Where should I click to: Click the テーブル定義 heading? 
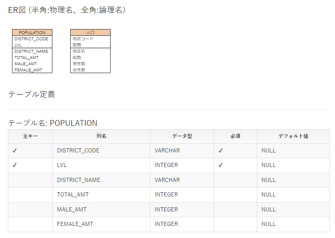point(32,94)
